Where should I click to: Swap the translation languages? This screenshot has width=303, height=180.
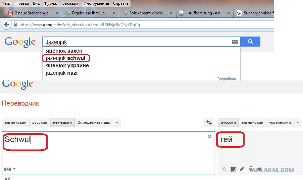tap(209, 123)
